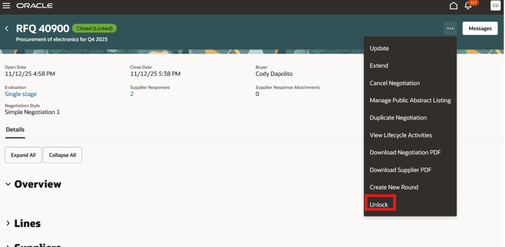Click Open Date value 11/12/25 4:58 PM
505x247 pixels.
(x=30, y=74)
